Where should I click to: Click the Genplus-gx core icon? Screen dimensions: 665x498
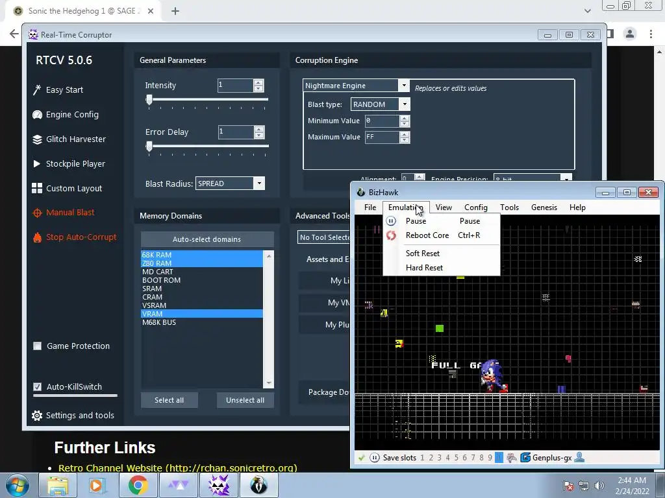[525, 458]
